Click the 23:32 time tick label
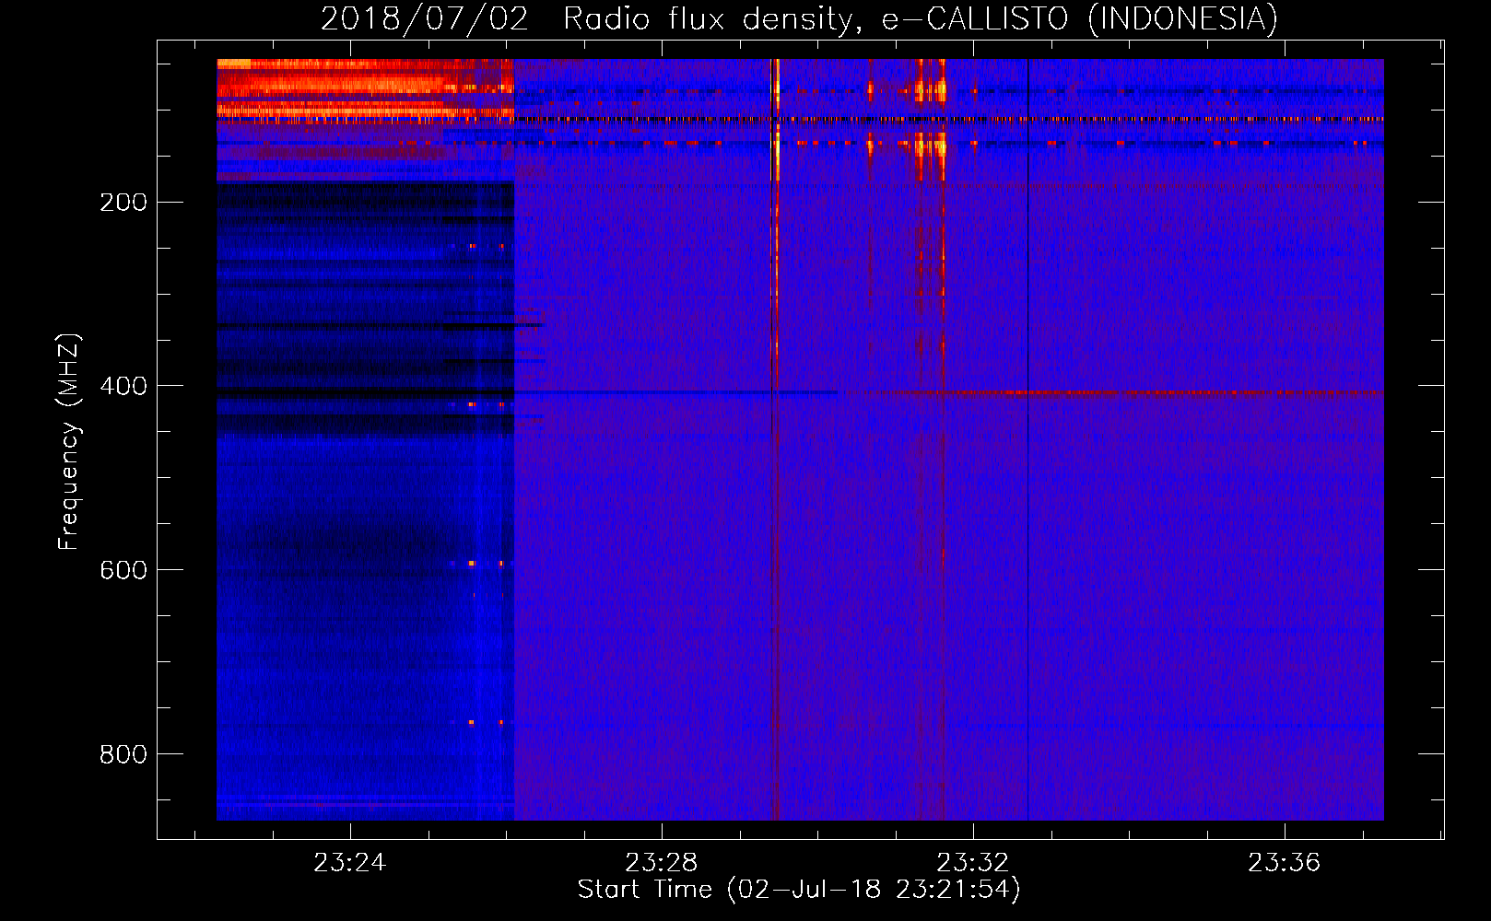 coord(972,863)
